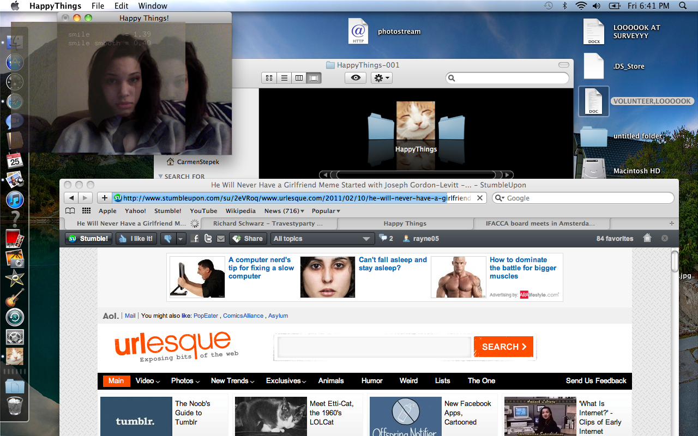Image resolution: width=698 pixels, height=436 pixels.
Task: Switch Finder to icon view
Action: pos(269,78)
